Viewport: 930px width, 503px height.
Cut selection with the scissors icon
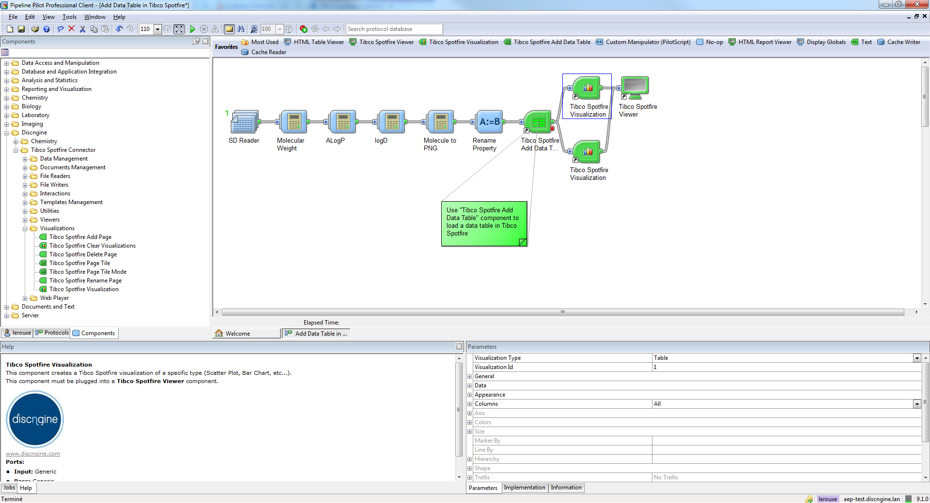(x=83, y=29)
